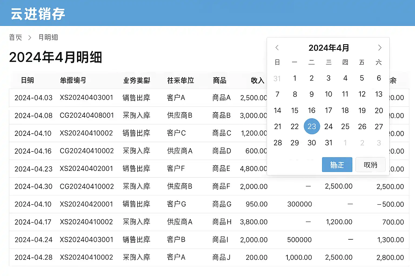Image resolution: width=415 pixels, height=276 pixels.
Task: Go to previous month in calendar
Action: [277, 48]
